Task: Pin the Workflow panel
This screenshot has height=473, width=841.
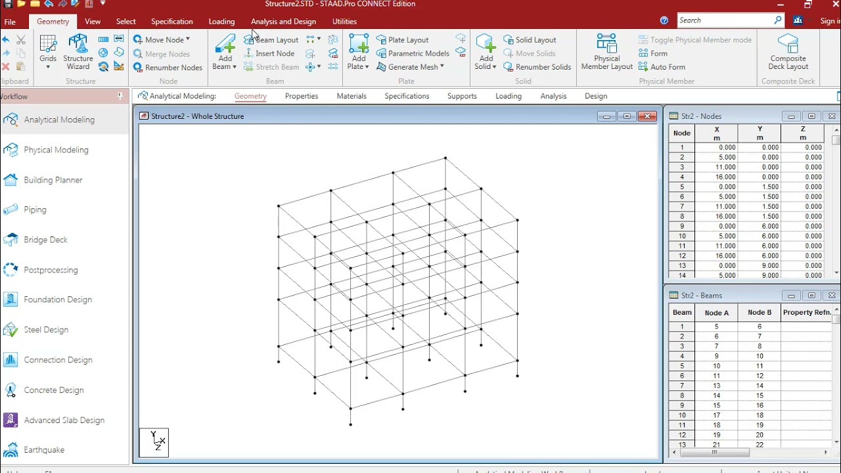Action: tap(120, 96)
